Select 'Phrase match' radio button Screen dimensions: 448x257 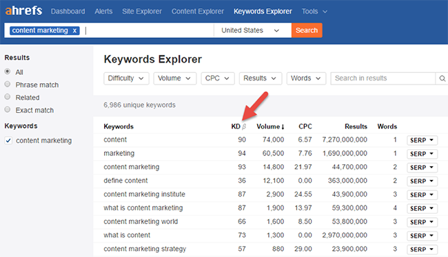coord(8,84)
